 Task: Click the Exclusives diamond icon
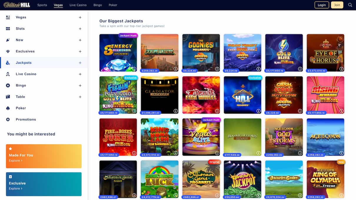(8, 51)
